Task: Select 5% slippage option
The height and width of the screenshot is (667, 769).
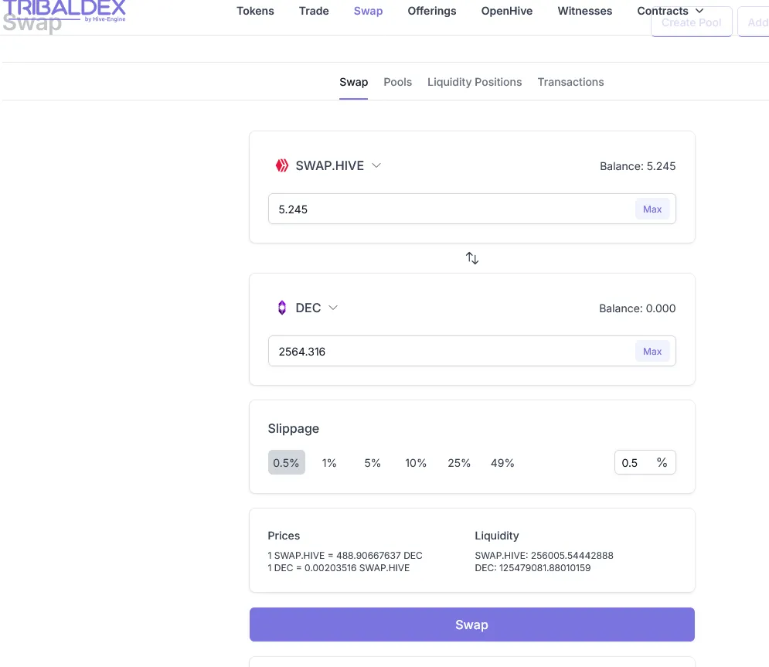Action: (x=373, y=462)
